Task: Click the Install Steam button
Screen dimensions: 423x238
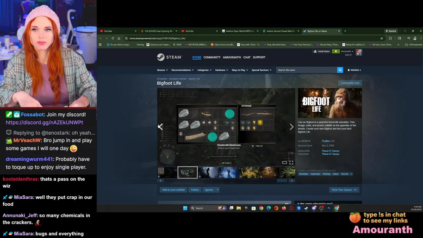Action: [x=322, y=51]
